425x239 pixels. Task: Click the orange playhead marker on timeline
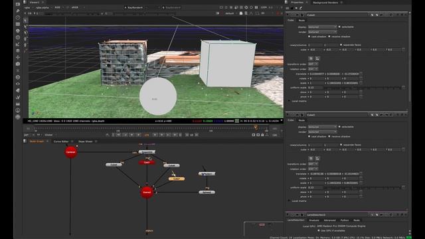[x=256, y=127]
